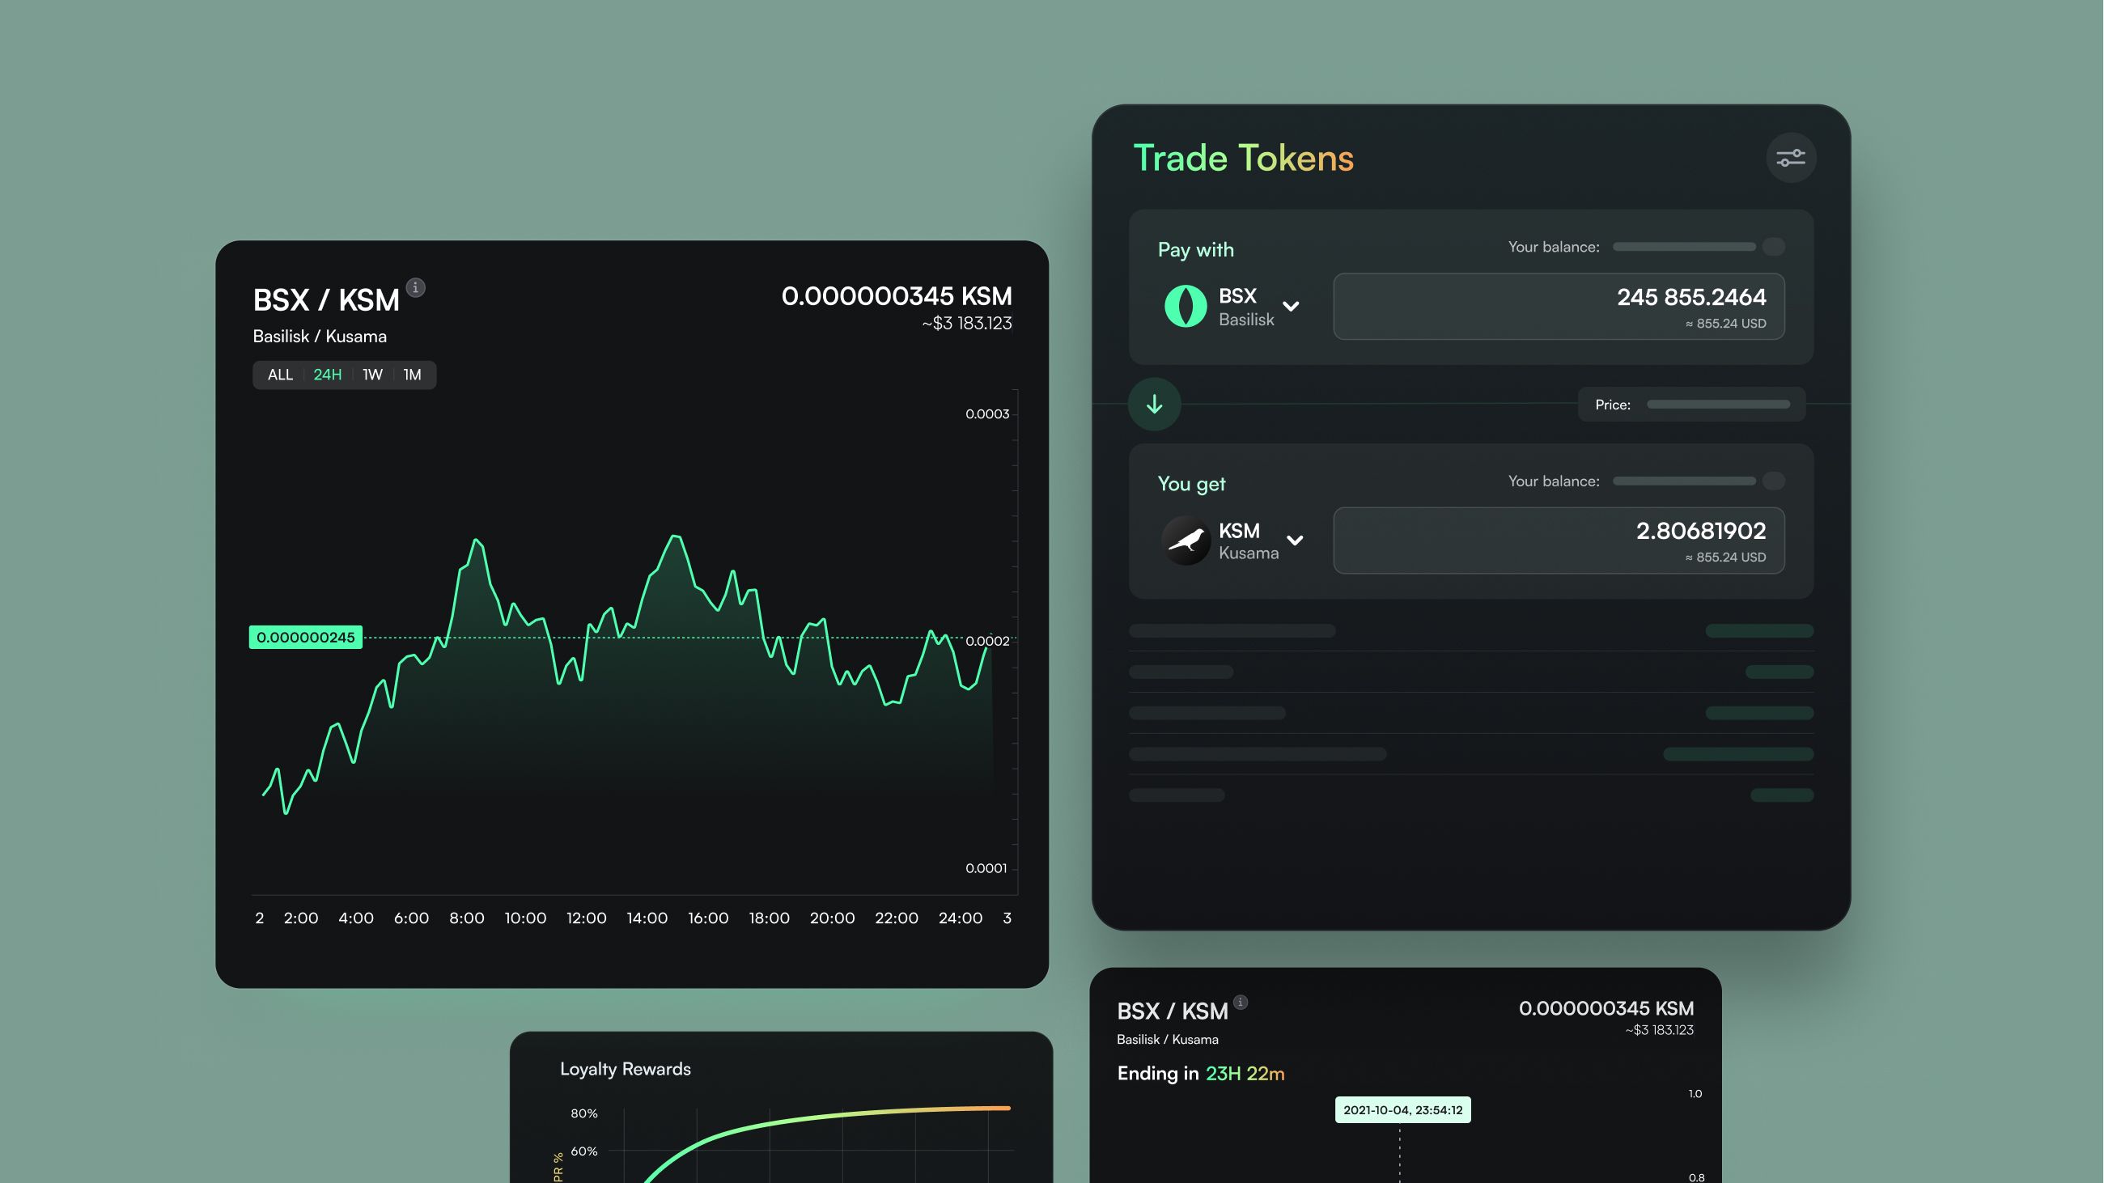
Task: Click the BSX Basilisk token logo
Action: [1186, 306]
